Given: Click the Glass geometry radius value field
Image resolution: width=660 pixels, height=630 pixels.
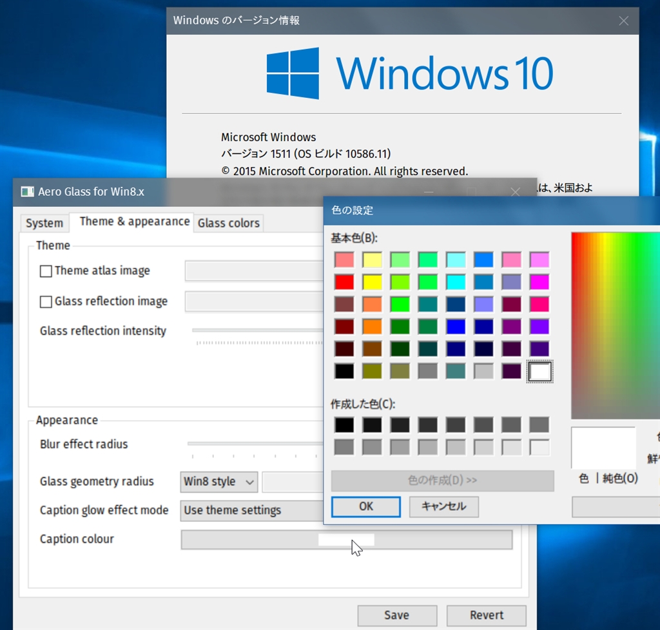Looking at the screenshot, I should [293, 482].
